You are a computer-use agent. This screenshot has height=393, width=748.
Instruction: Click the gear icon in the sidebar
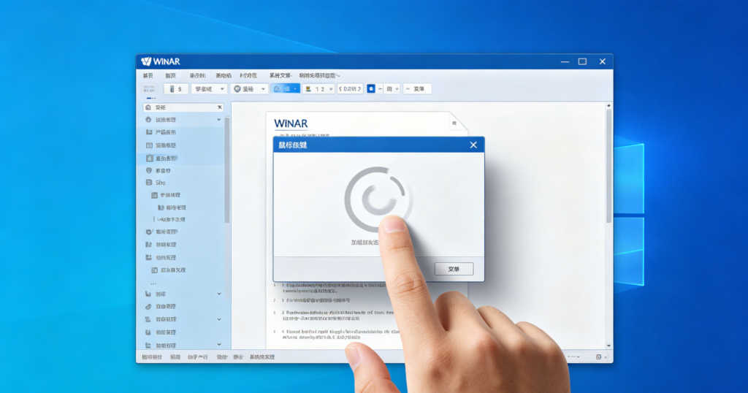[149, 232]
